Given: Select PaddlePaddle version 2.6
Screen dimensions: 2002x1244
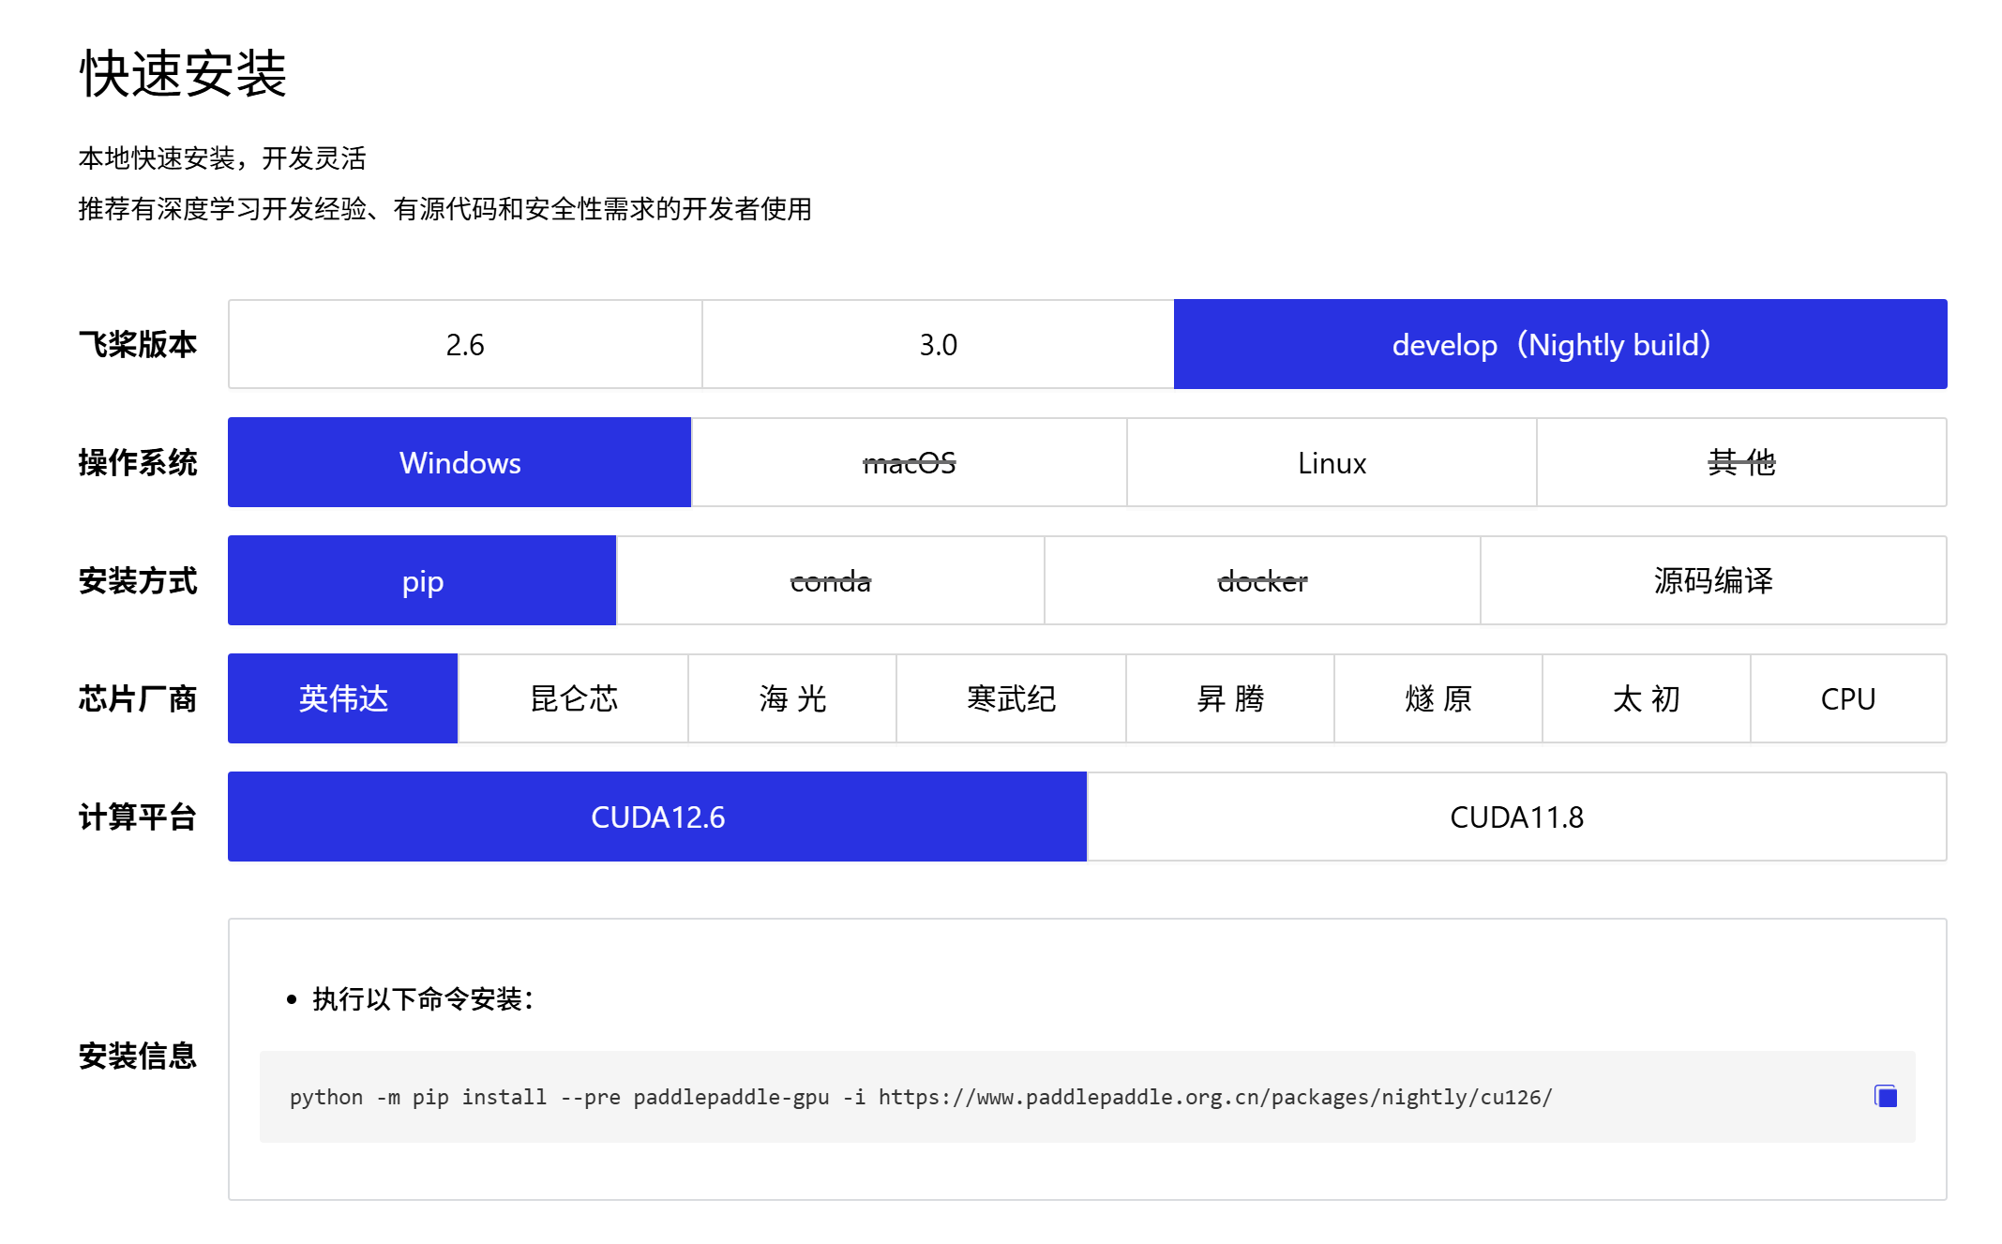Looking at the screenshot, I should coord(465,344).
